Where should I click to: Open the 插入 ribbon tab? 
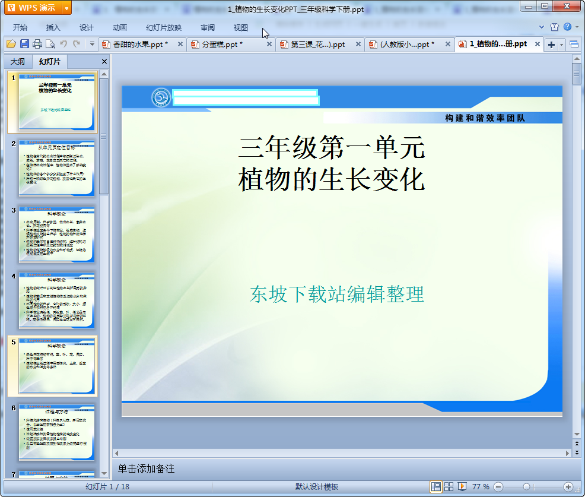point(53,28)
